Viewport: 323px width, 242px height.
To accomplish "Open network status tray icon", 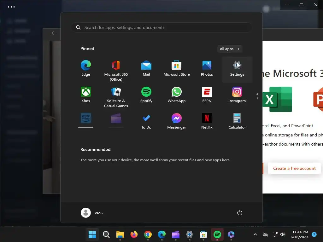I will click(x=275, y=234).
